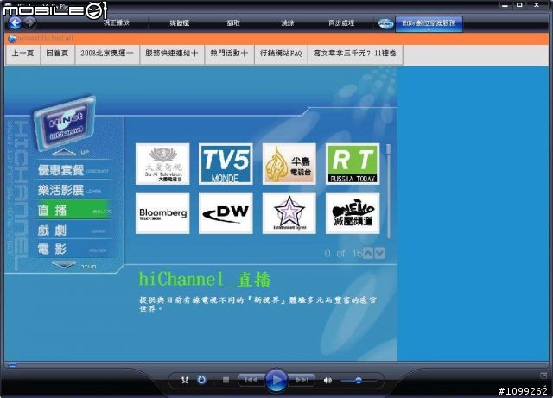Mute the sound with the speaker icon
Image resolution: width=553 pixels, height=398 pixels.
(327, 381)
